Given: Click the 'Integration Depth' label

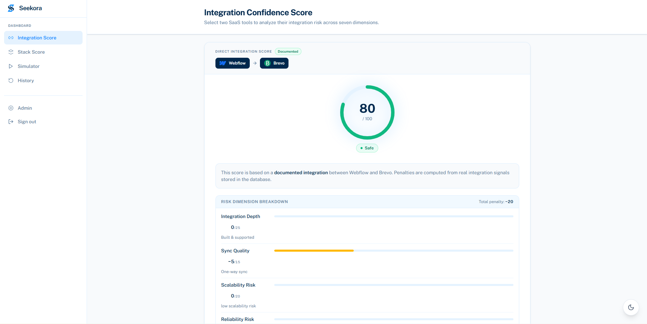Looking at the screenshot, I should click(x=241, y=216).
